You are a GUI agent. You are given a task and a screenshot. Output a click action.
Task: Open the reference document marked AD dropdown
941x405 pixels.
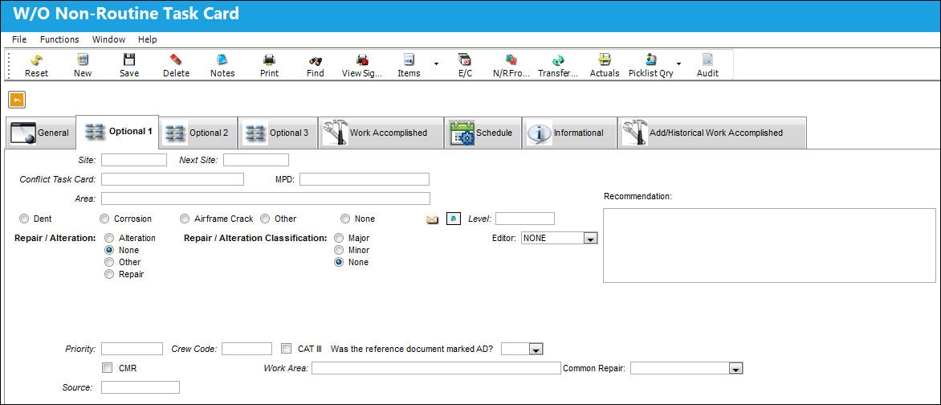(x=536, y=349)
